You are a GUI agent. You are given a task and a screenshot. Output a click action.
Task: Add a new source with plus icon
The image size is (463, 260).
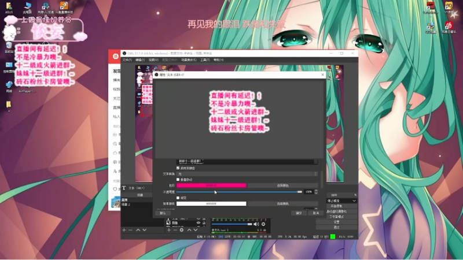[x=169, y=230]
